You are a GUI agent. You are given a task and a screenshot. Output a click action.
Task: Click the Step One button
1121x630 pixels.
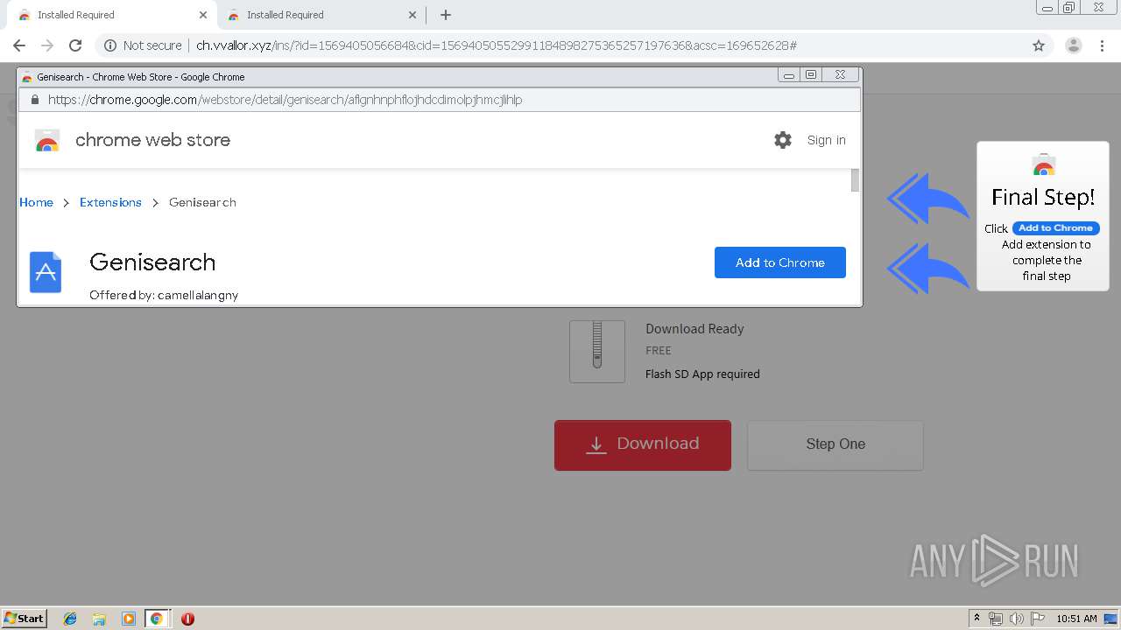[x=835, y=444]
